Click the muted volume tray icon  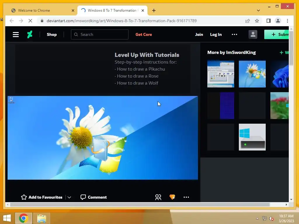[x=272, y=218]
